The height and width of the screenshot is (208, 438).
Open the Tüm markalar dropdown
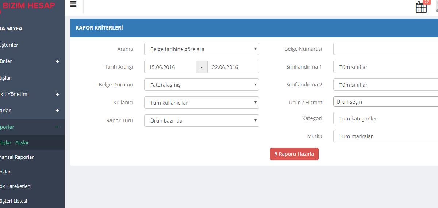[x=385, y=136]
